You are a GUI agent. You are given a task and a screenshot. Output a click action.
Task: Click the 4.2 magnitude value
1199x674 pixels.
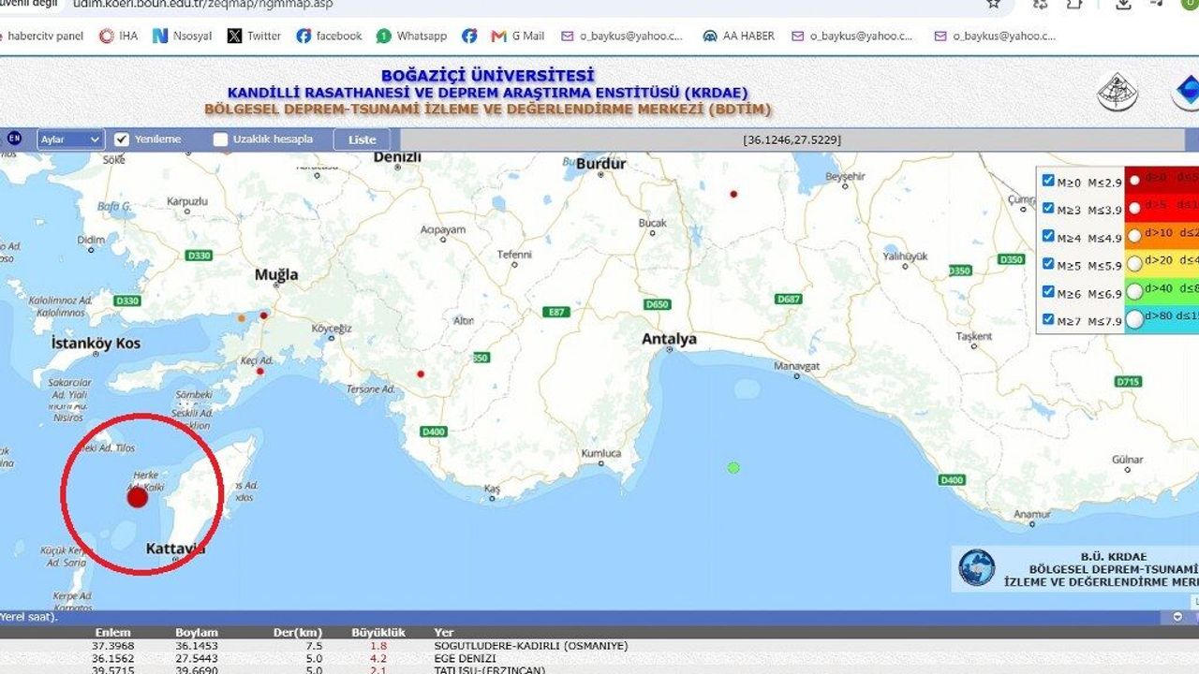(x=378, y=658)
